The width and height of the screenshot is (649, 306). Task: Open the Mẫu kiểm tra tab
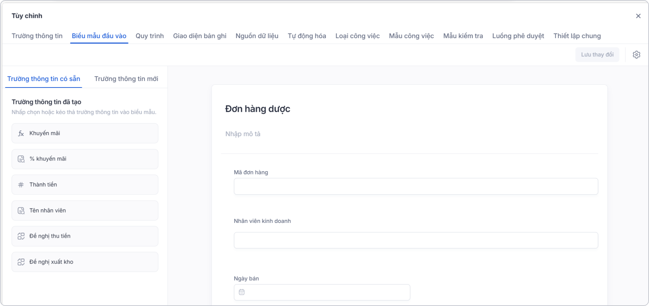463,36
